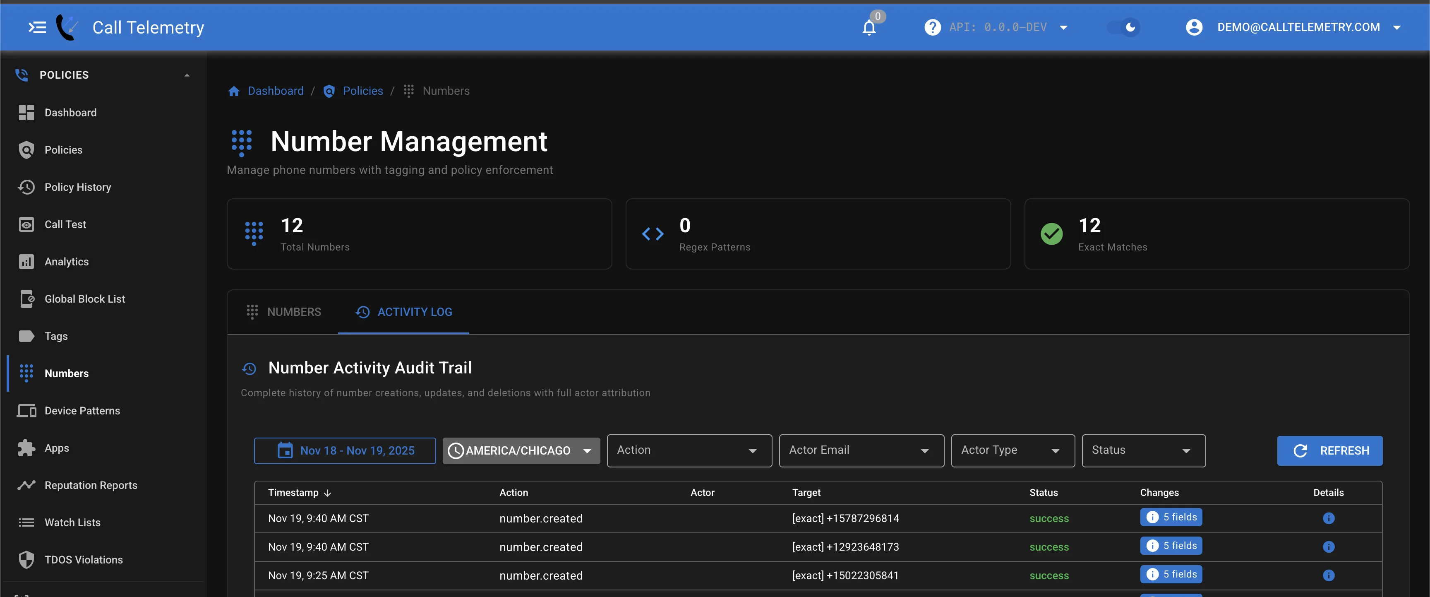
Task: Collapse the POLICIES sidebar section
Action: [187, 75]
